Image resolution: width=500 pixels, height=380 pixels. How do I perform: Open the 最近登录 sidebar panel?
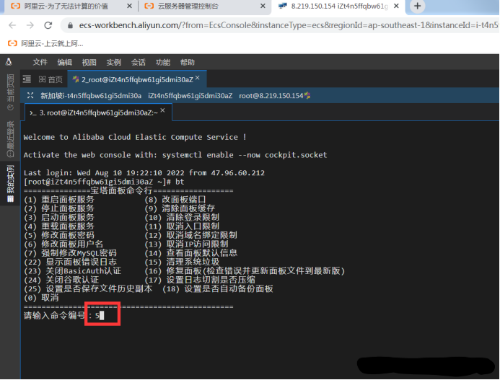point(10,138)
